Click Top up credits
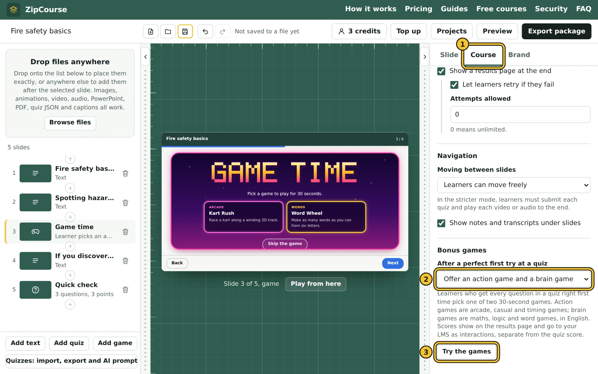598x374 pixels. pos(409,31)
